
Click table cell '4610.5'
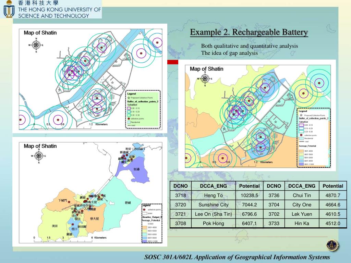pyautogui.click(x=332, y=214)
